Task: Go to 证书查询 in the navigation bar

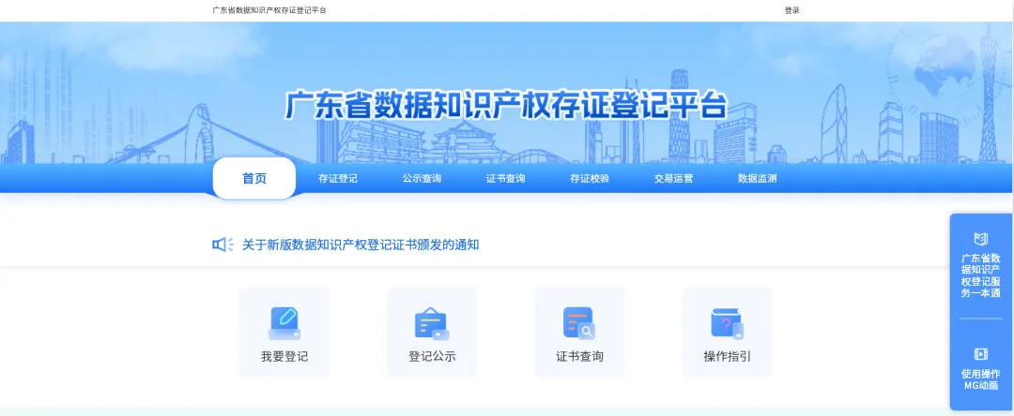Action: coord(505,178)
